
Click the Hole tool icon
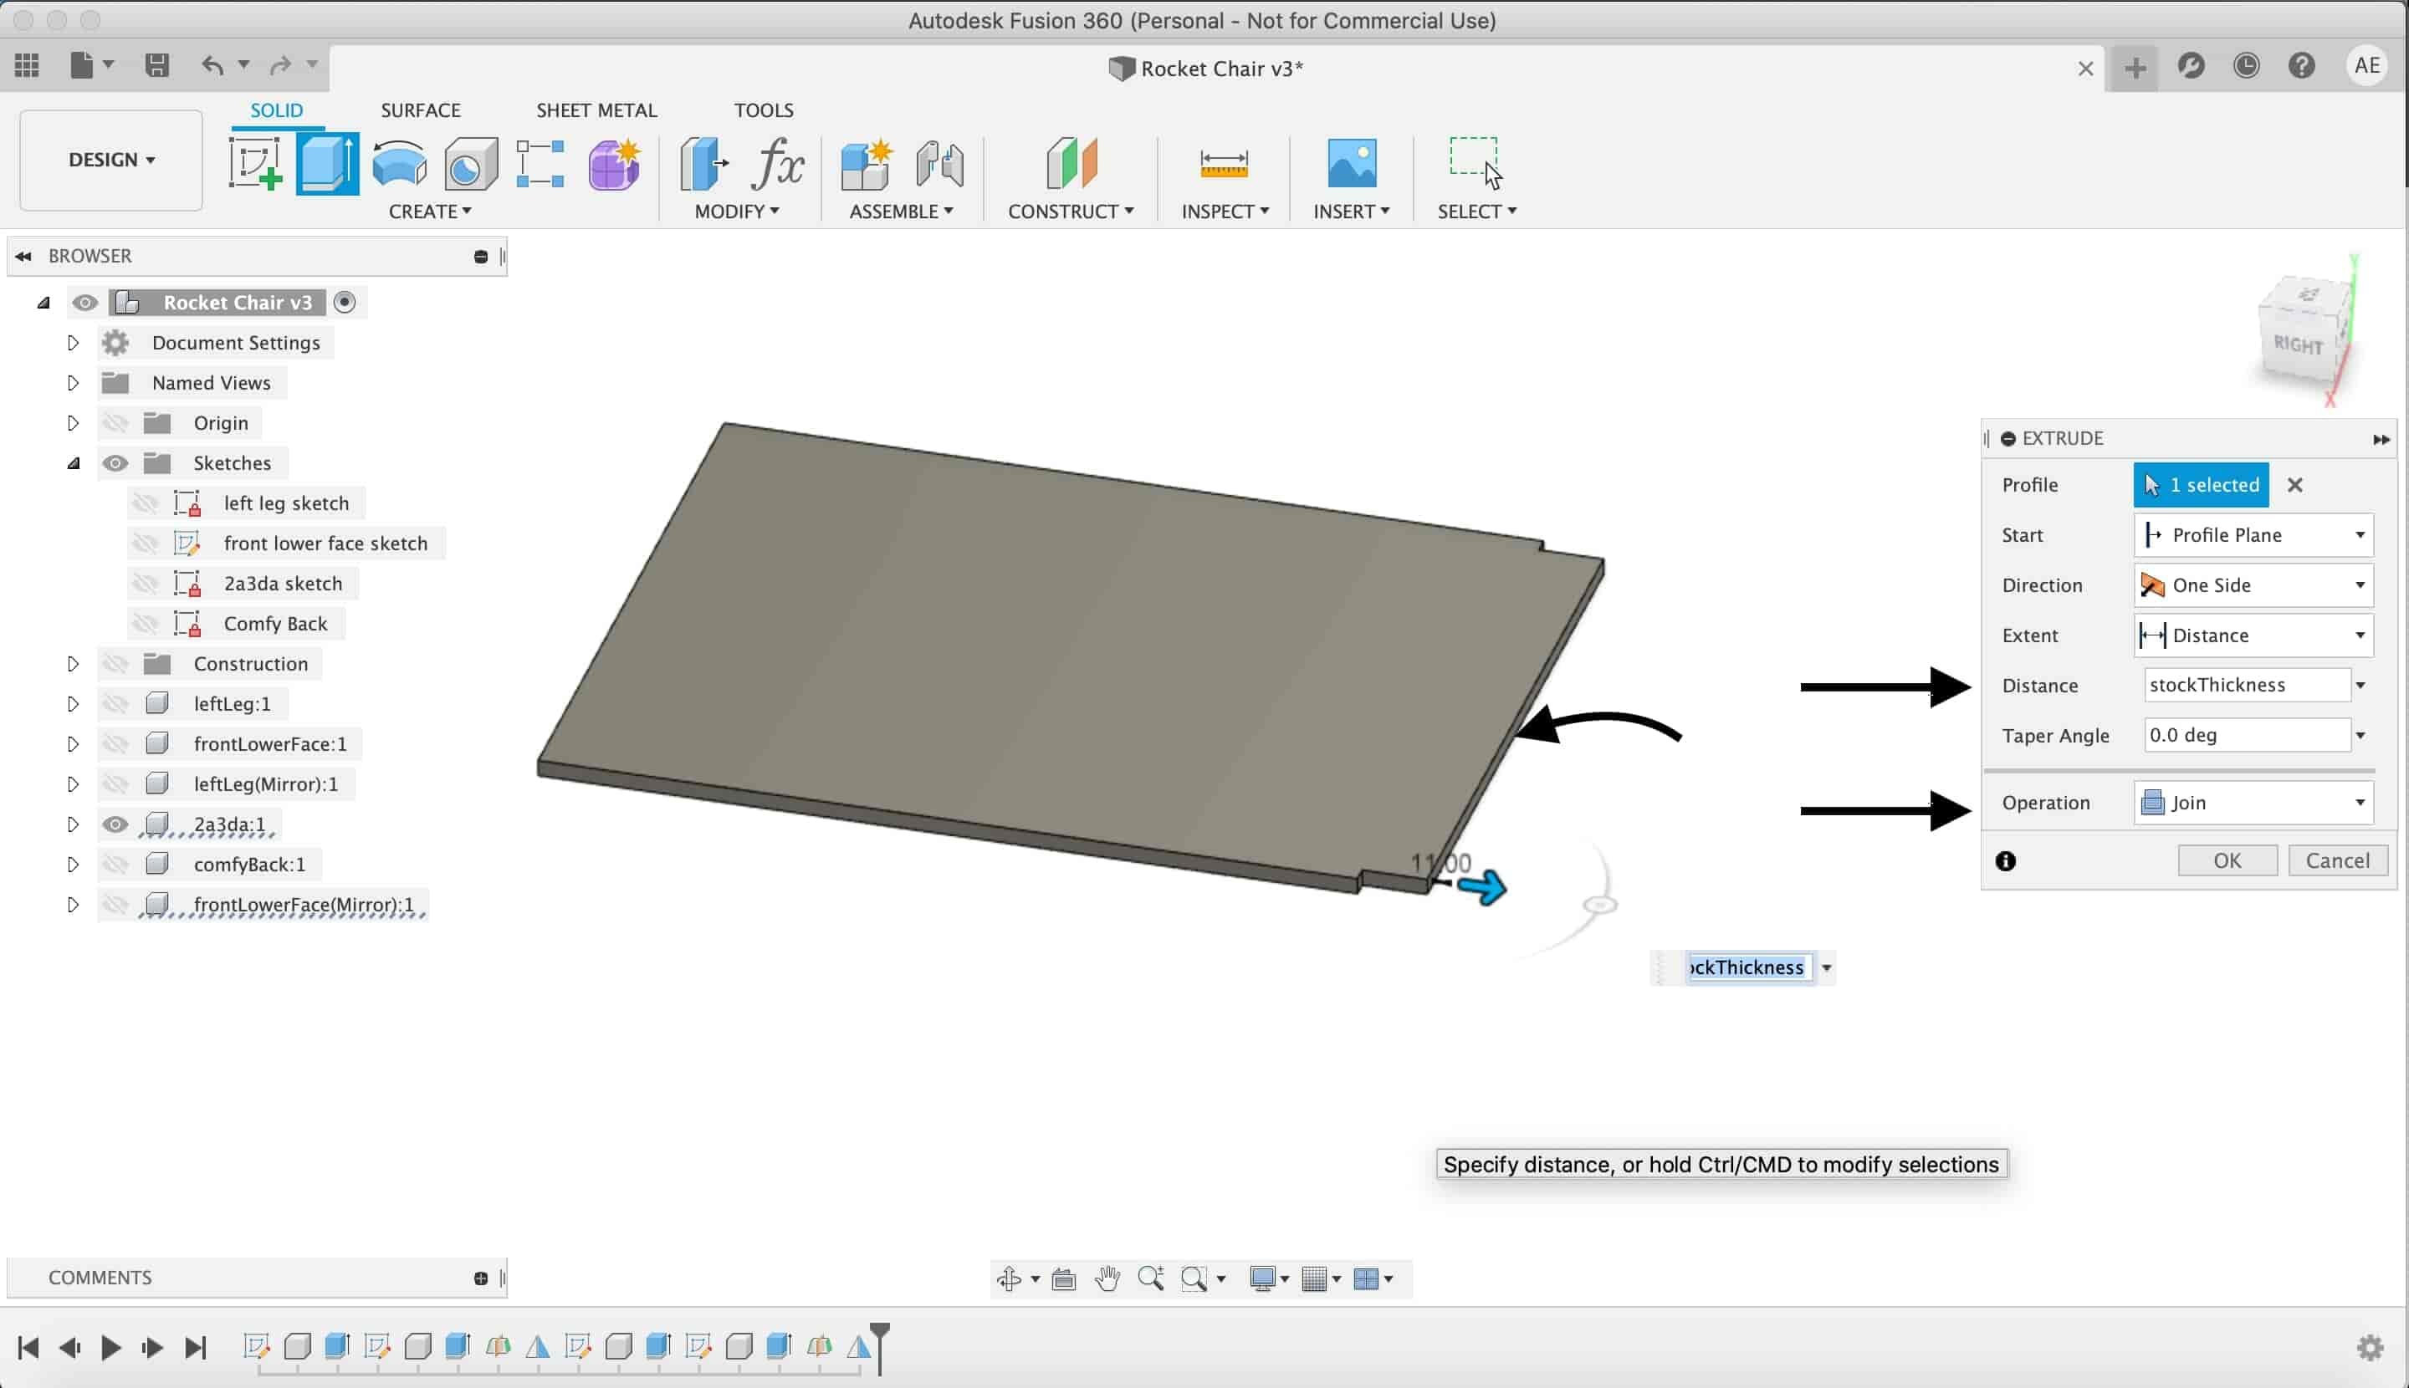[470, 164]
